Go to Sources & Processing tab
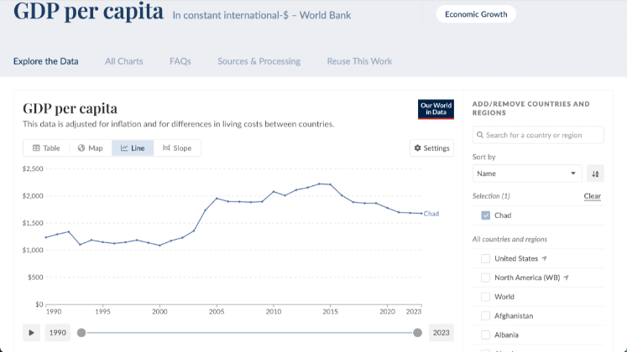The image size is (627, 352). point(259,61)
